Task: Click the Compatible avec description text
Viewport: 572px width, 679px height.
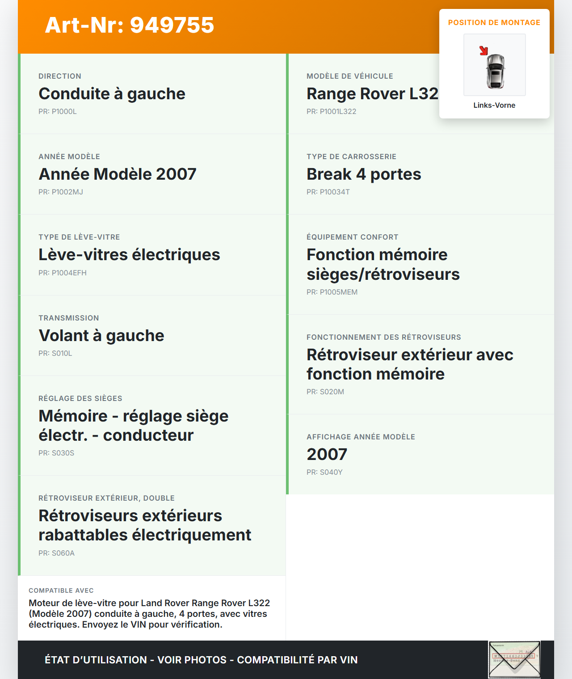Action: tap(149, 614)
